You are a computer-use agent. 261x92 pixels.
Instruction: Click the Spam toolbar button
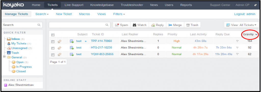tap(122, 25)
